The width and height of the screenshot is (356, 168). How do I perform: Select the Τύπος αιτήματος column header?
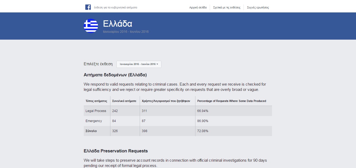[96, 101]
